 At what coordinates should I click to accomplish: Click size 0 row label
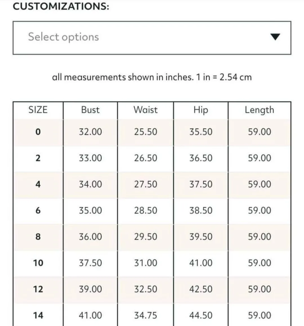coord(38,132)
